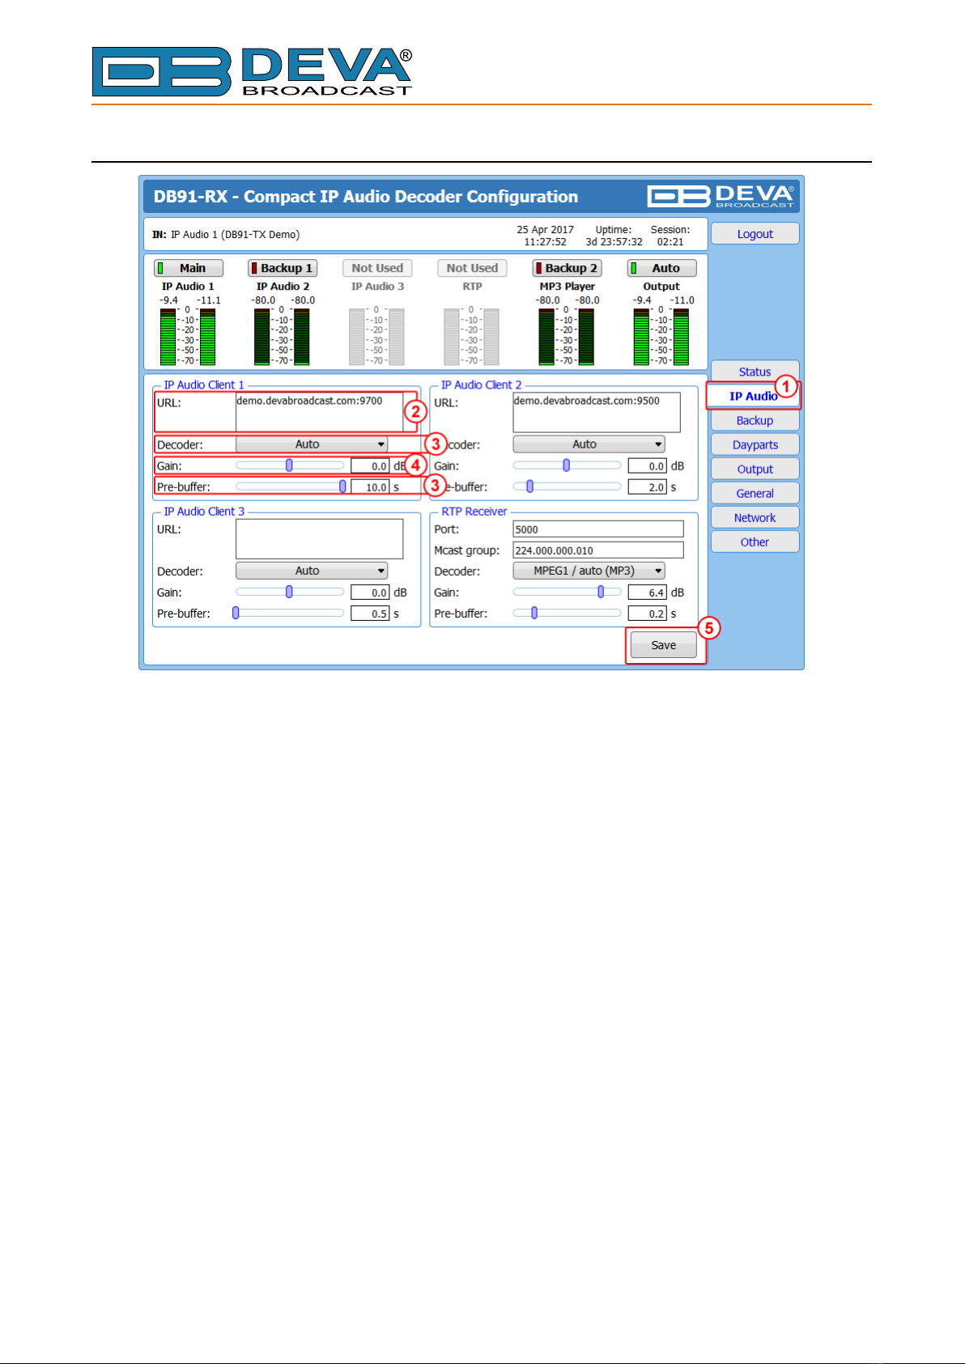Click the DEVA logo in configuration title bar
The height and width of the screenshot is (1364, 965).
tap(721, 196)
